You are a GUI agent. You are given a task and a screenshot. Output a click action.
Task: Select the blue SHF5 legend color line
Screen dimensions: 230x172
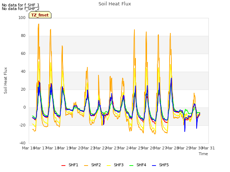(154, 166)
